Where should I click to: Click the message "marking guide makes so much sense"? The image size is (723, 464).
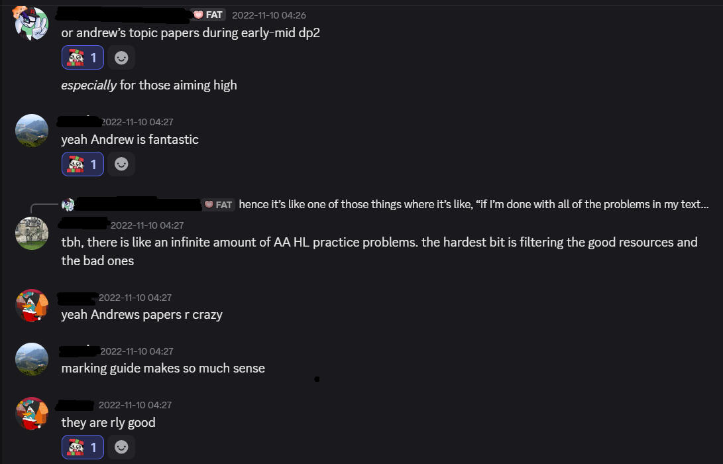[163, 368]
